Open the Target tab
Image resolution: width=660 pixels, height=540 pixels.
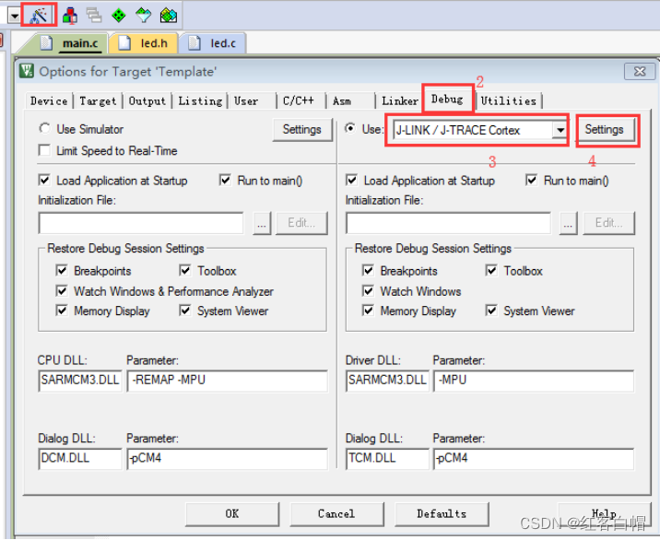pos(98,101)
